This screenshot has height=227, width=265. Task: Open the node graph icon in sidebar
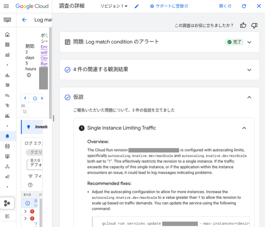coord(7,167)
